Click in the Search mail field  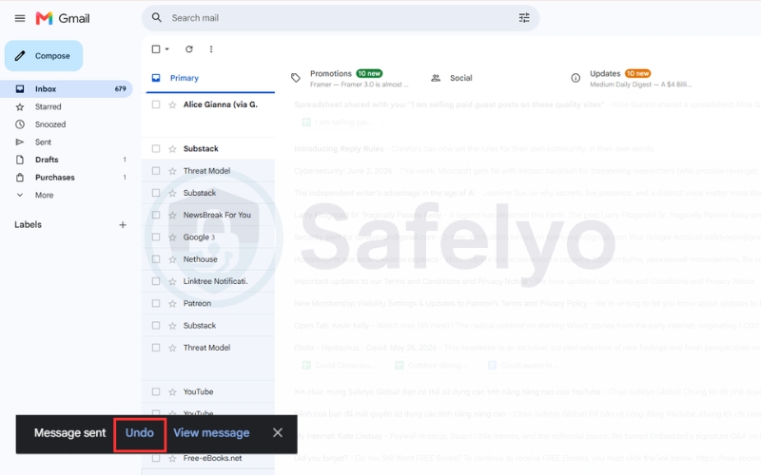coord(341,18)
